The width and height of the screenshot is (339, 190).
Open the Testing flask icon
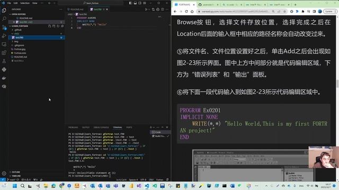pos(4,61)
